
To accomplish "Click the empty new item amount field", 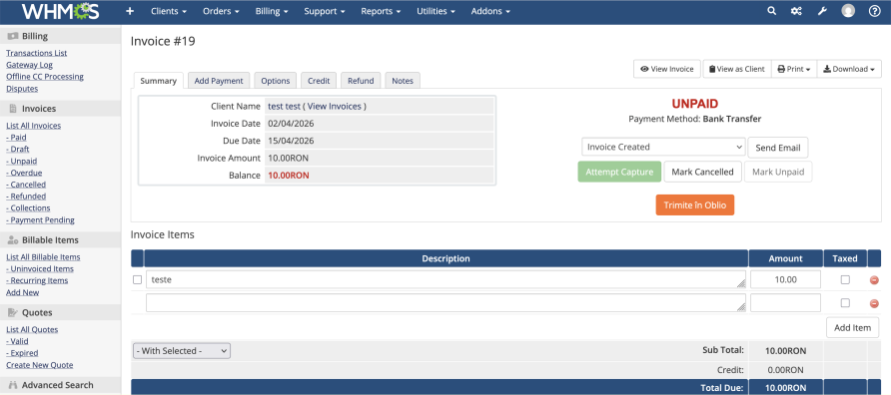I will click(x=785, y=303).
